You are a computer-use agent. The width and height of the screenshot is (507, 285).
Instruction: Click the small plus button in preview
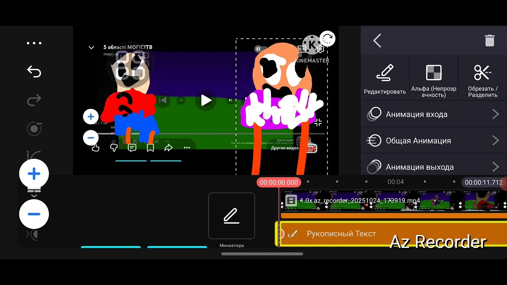click(x=91, y=117)
